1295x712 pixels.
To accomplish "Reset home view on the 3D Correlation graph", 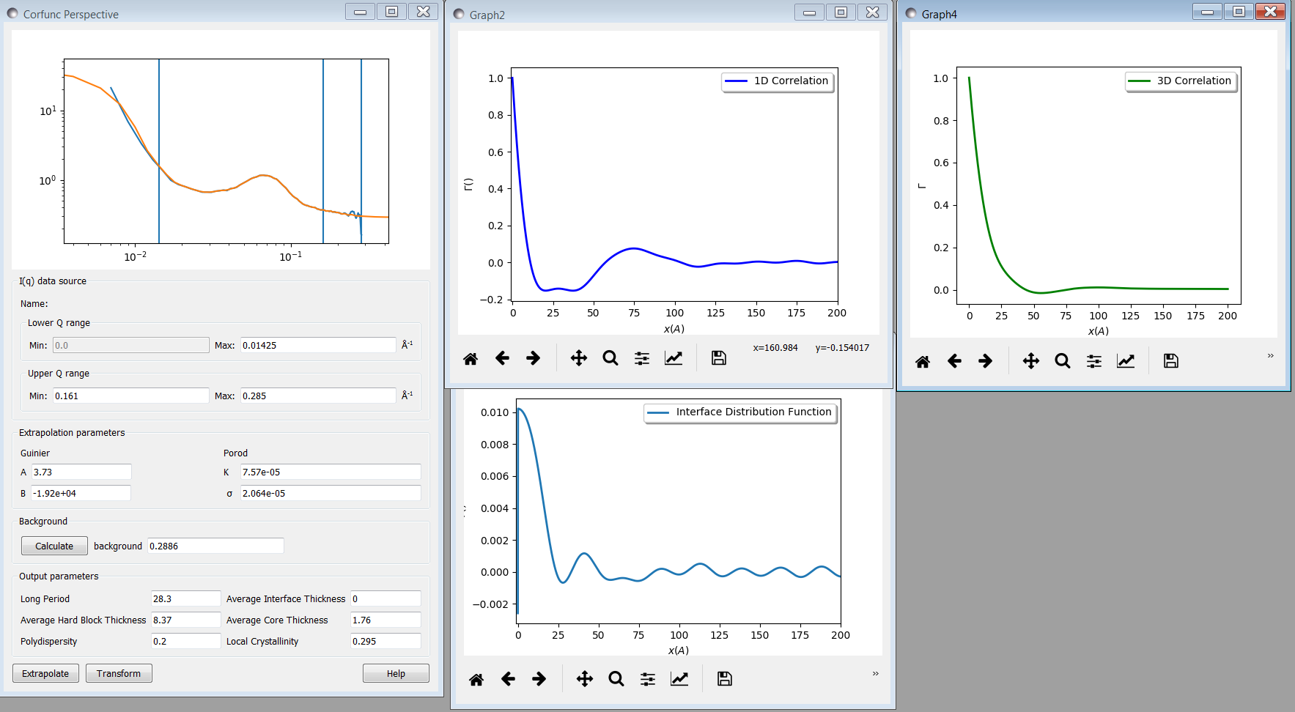I will tap(922, 360).
